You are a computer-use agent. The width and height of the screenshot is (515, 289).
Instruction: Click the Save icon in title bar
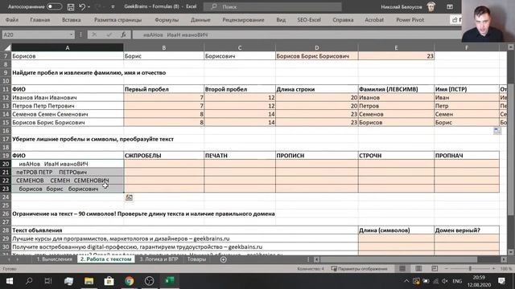(x=71, y=6)
